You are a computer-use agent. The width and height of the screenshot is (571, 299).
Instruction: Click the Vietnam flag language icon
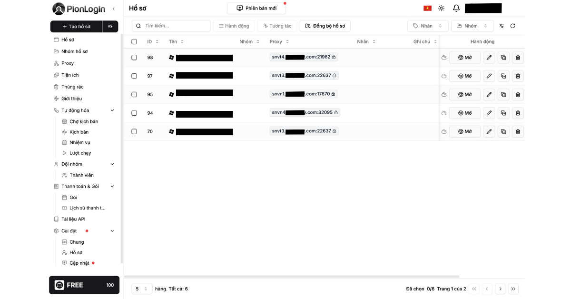[x=427, y=8]
